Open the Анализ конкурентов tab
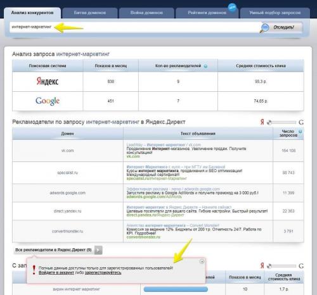 tap(32, 13)
